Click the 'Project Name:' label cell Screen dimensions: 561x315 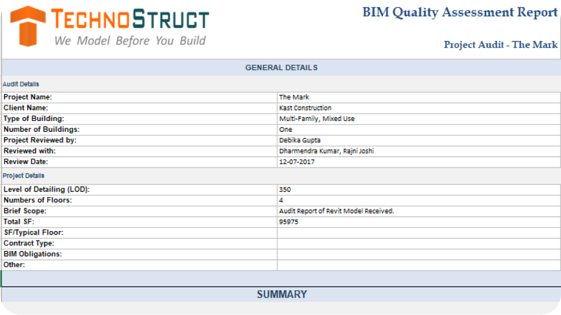[140, 97]
